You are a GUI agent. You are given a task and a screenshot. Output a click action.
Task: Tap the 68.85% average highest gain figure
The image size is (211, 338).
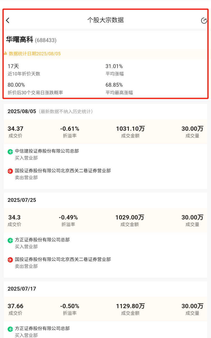pyautogui.click(x=114, y=85)
